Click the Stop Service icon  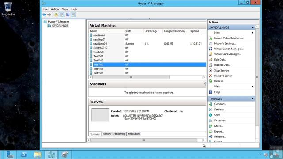pyautogui.click(x=210, y=71)
